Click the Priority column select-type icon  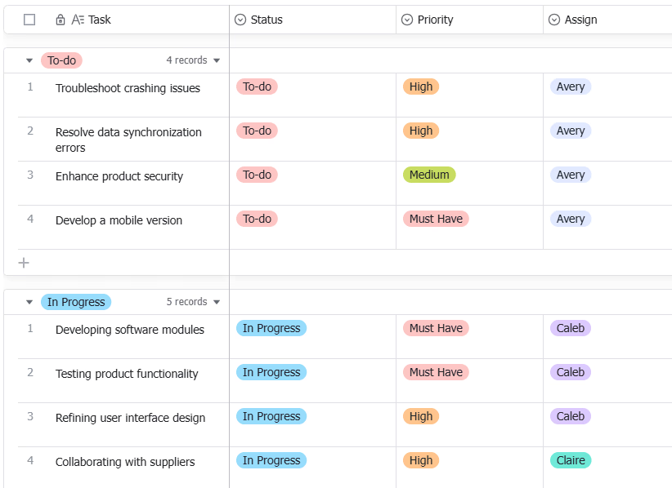(406, 20)
